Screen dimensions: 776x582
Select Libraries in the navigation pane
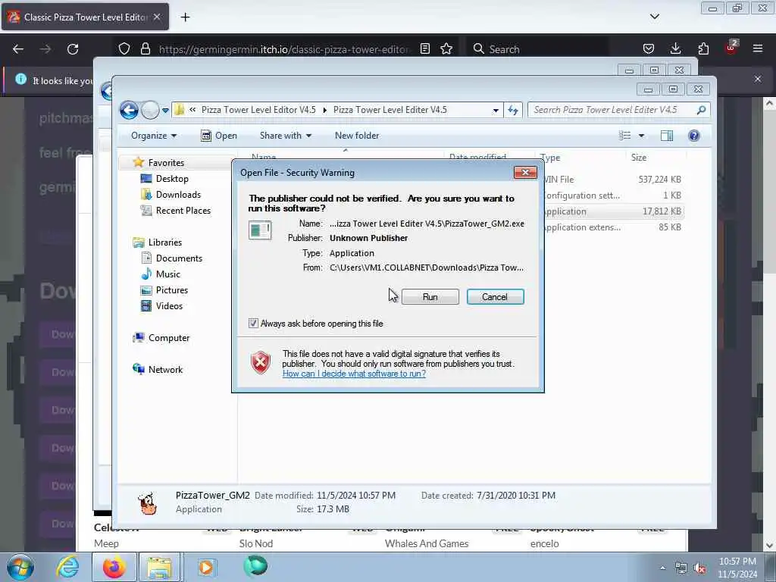pyautogui.click(x=164, y=242)
